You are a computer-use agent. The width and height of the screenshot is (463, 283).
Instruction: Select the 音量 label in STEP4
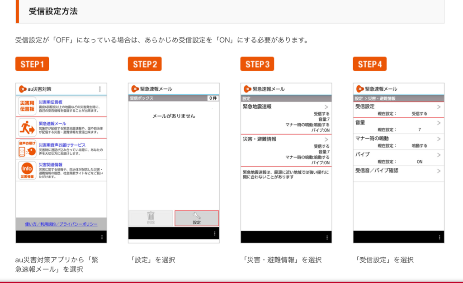pyautogui.click(x=360, y=123)
